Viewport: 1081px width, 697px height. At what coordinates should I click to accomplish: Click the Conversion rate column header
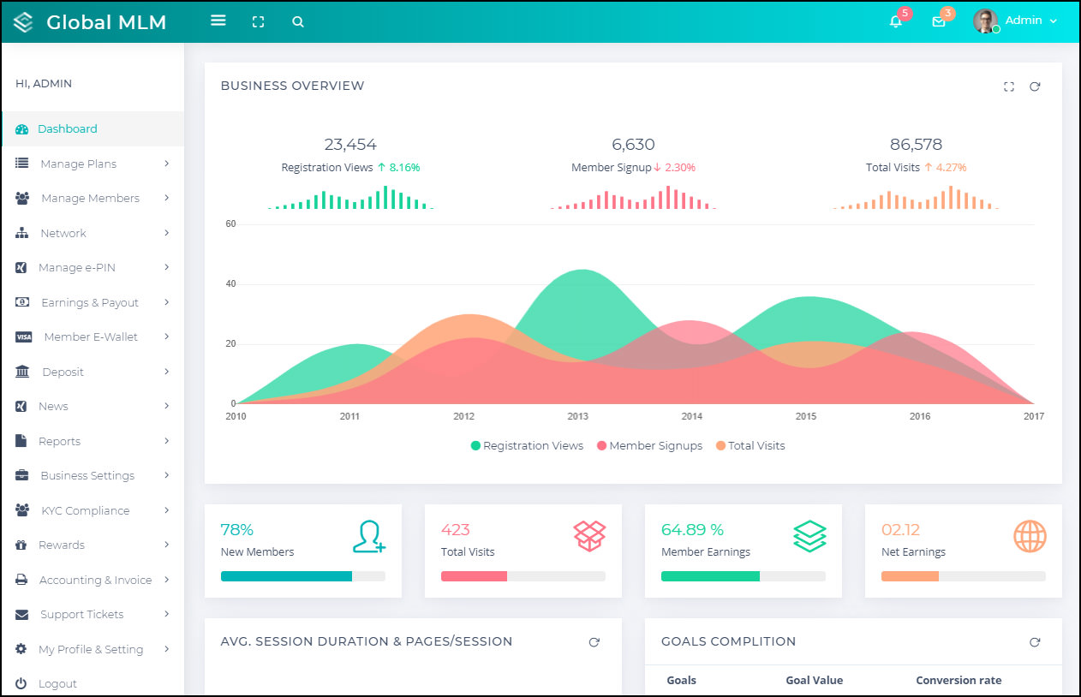click(x=959, y=681)
